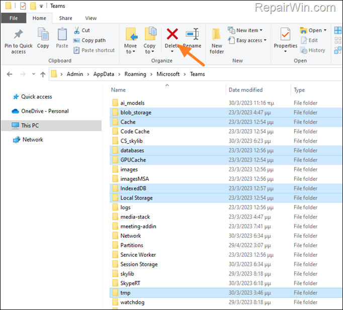The height and width of the screenshot is (310, 343).
Task: Select the Service Worker folder
Action: [226, 255]
